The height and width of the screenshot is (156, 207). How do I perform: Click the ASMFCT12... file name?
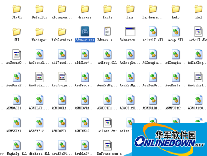coord(175,108)
